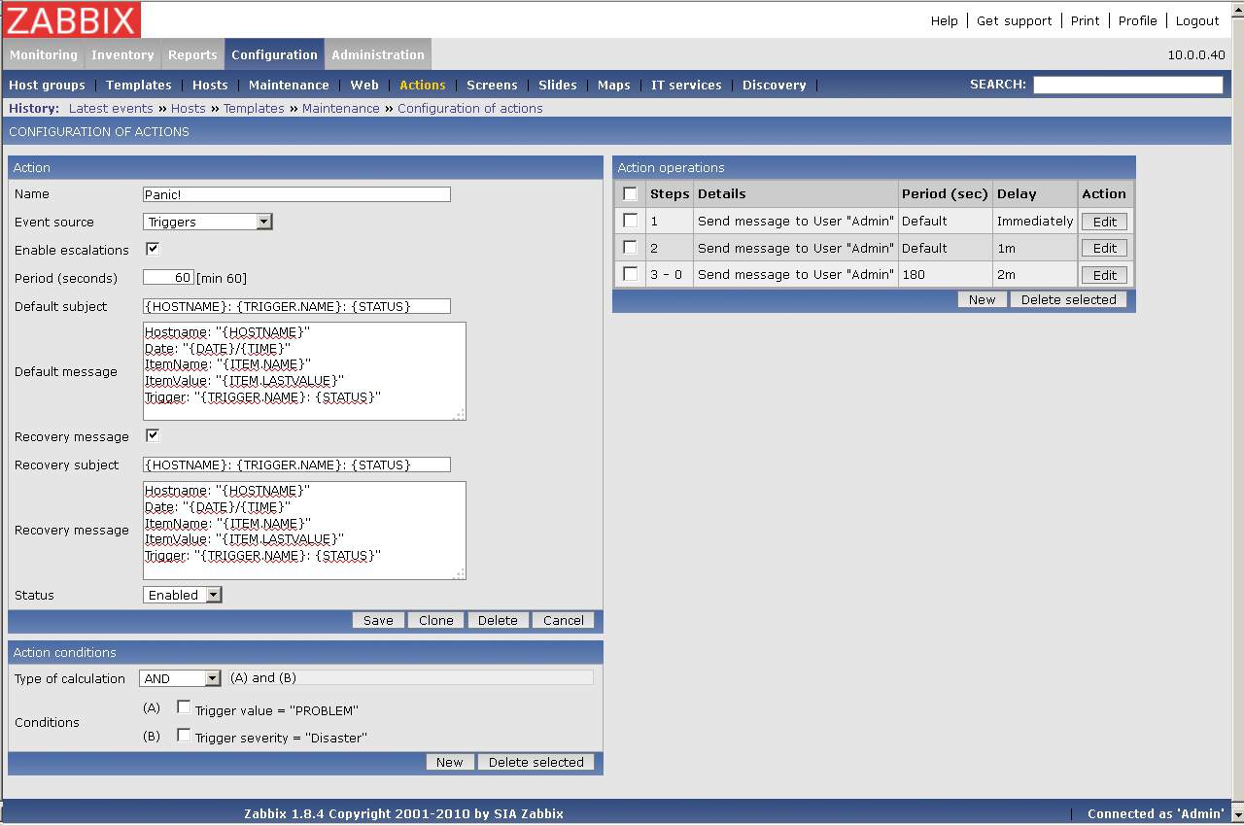Click the Default subject field
The height and width of the screenshot is (826, 1244).
pos(296,306)
